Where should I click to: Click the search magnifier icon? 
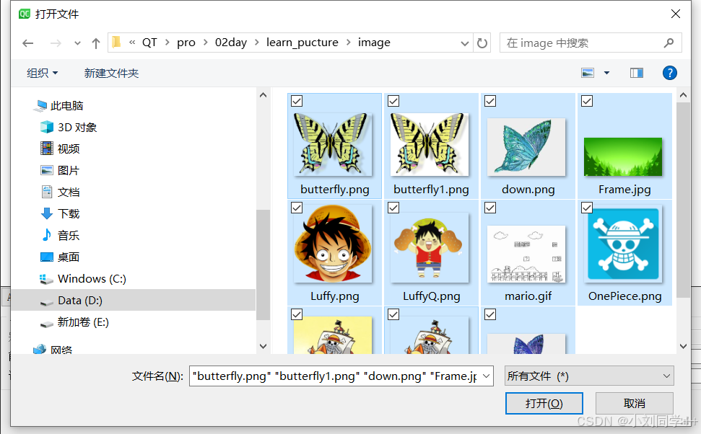(x=669, y=43)
